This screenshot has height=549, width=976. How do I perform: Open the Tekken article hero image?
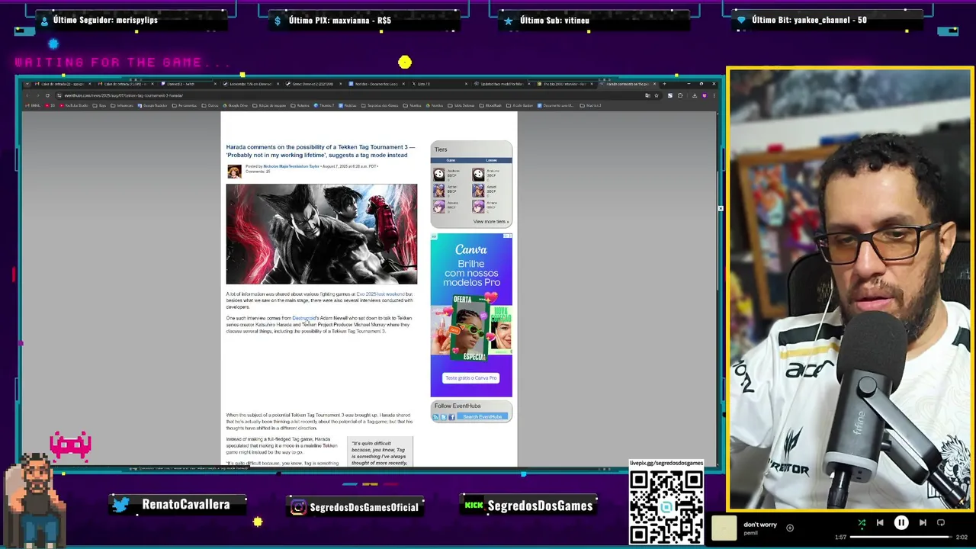(x=322, y=234)
